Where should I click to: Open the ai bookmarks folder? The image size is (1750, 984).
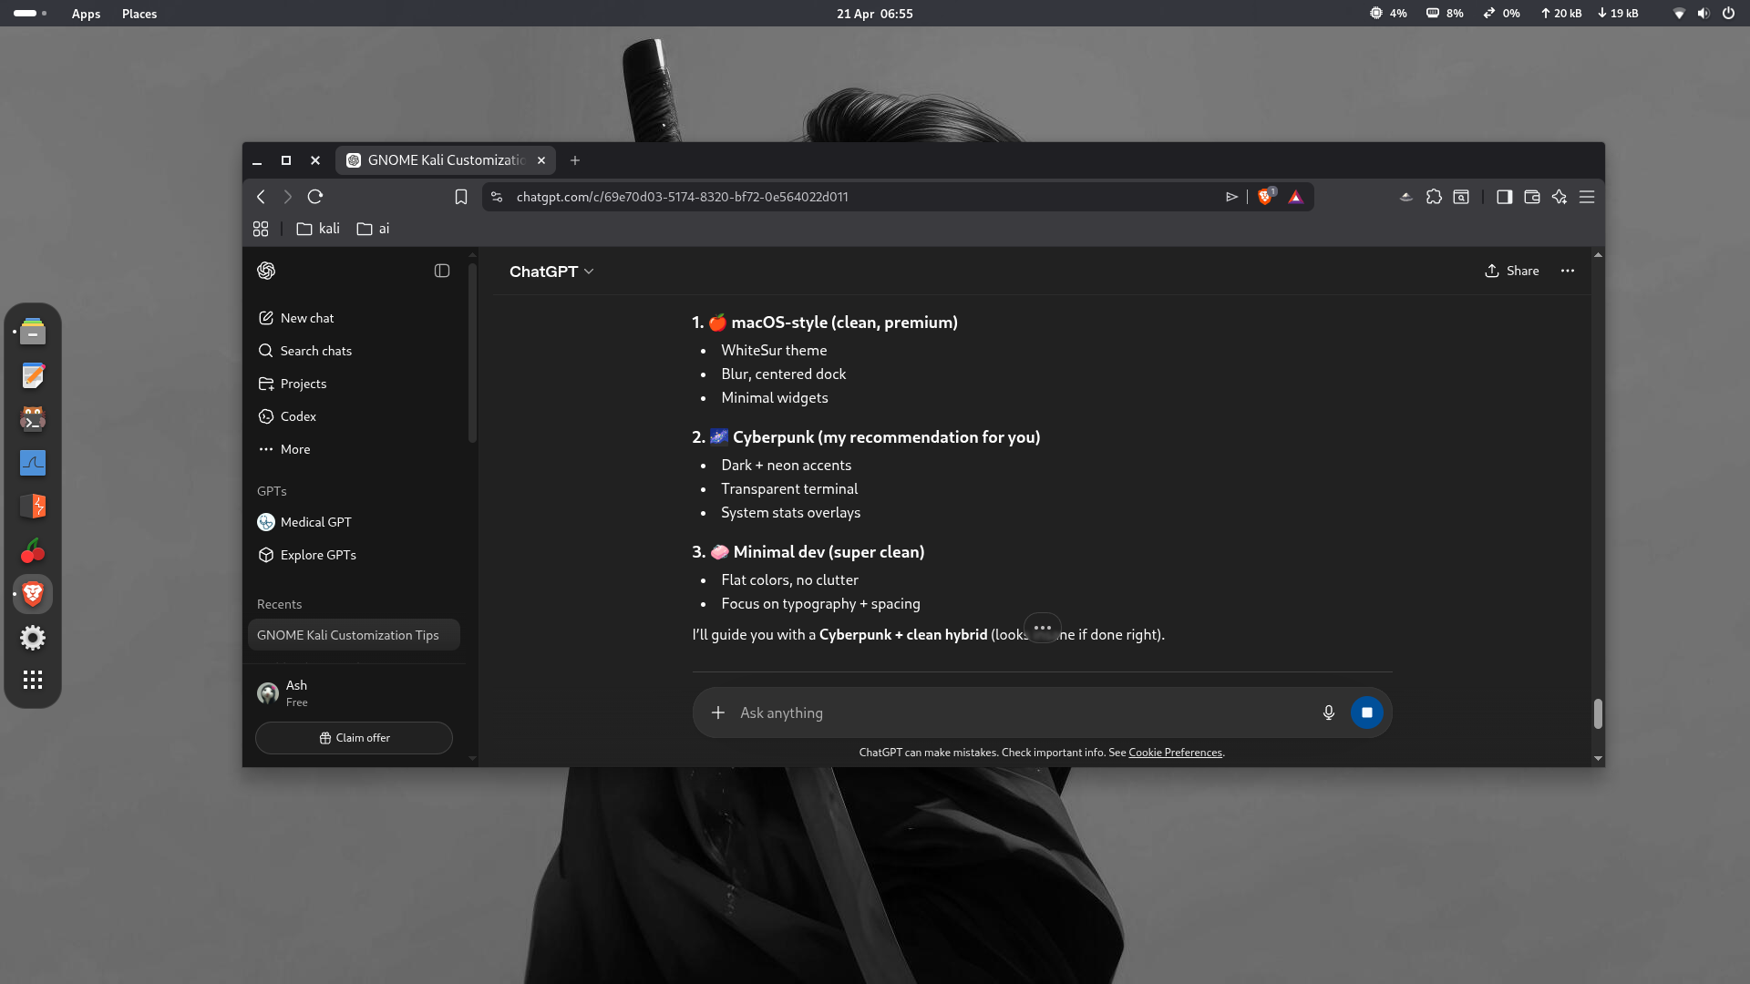pyautogui.click(x=373, y=229)
